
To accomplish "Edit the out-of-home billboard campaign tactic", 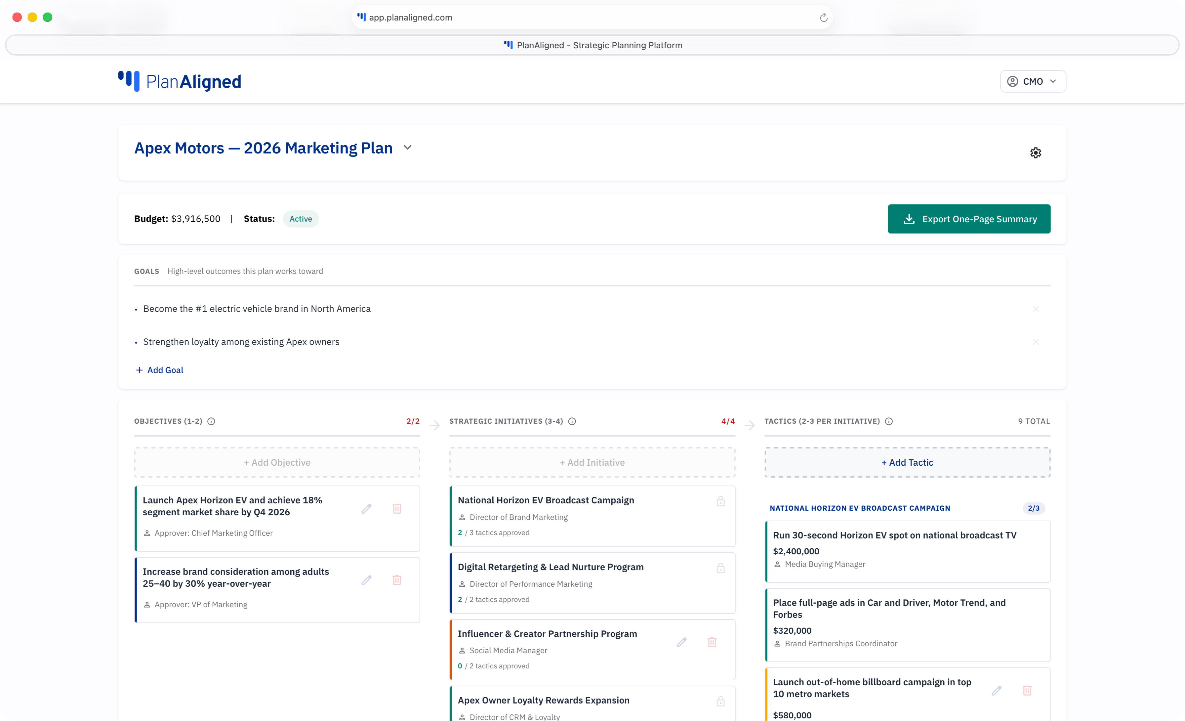I will coord(997,690).
